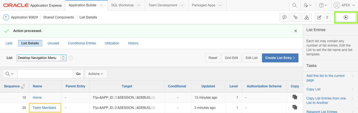Expand the search column selector dropdown
358x113 pixels.
pyautogui.click(x=10, y=74)
